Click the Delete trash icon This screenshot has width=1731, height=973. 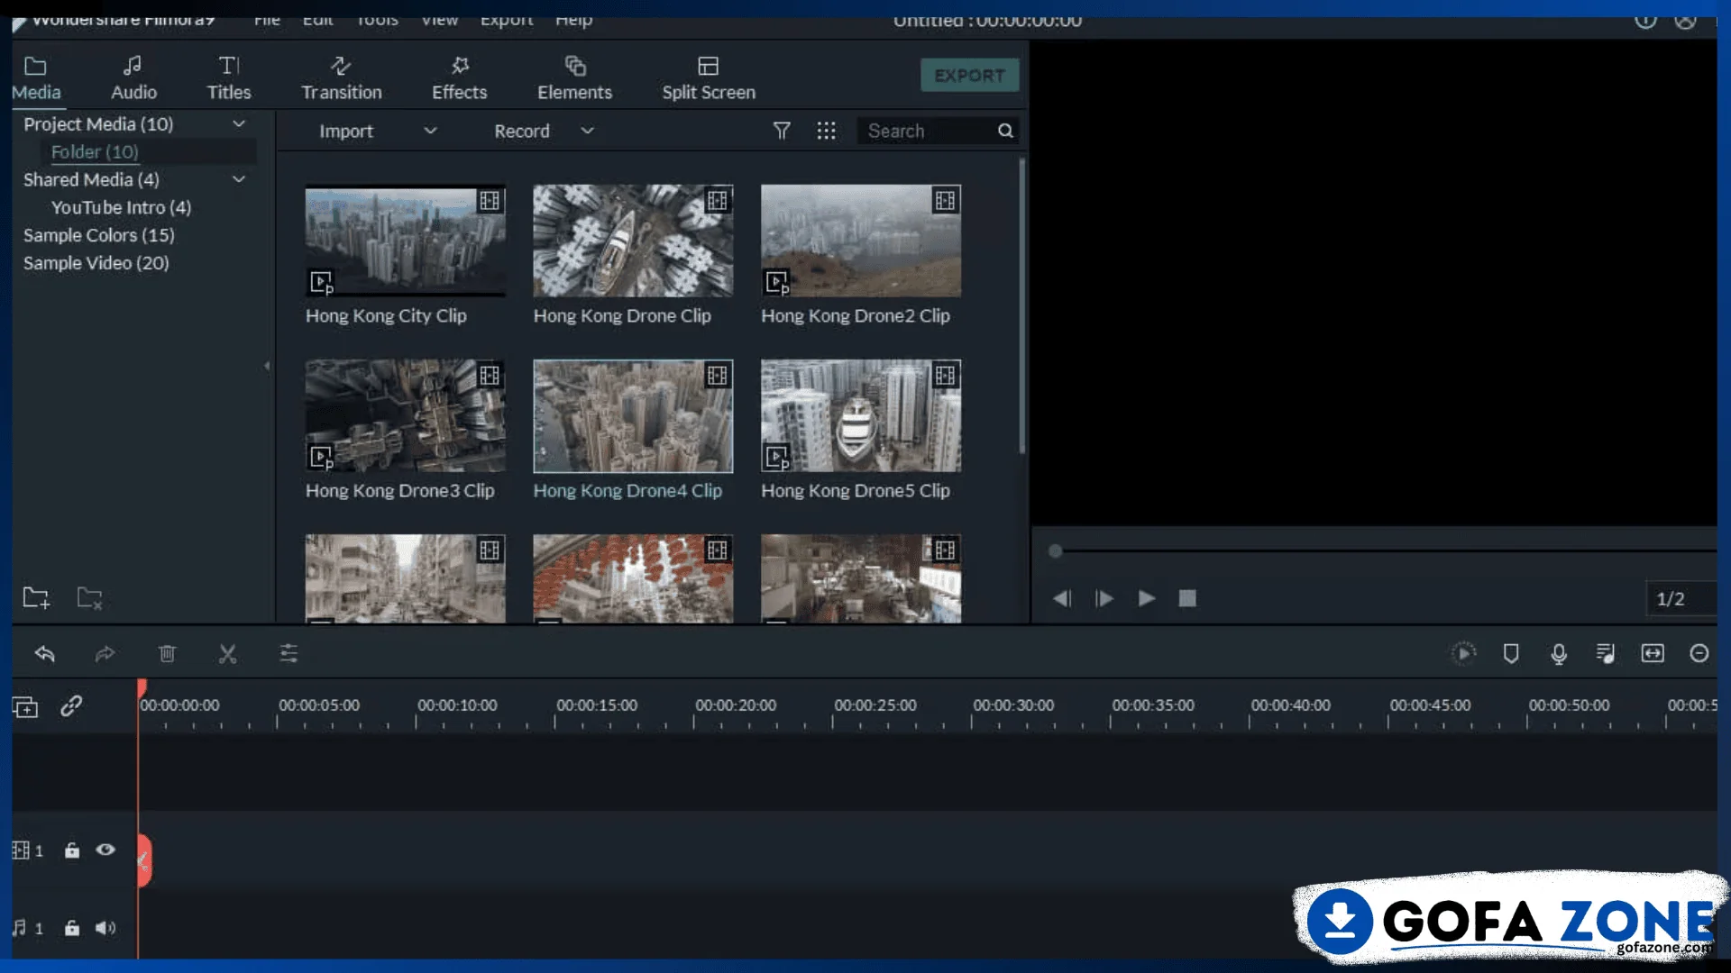[167, 653]
